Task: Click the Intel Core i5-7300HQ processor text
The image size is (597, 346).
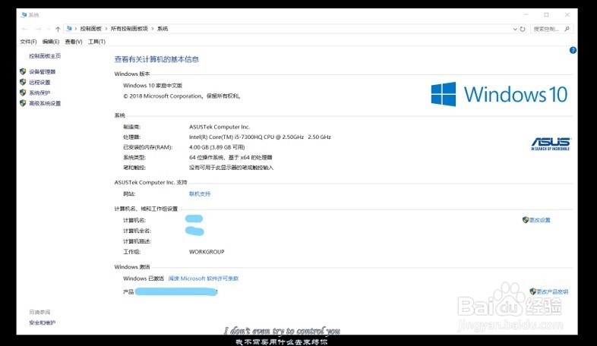Action: point(260,137)
